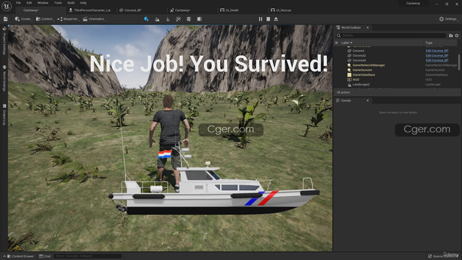Click World Outliner search magnifier icon
Screen dimensions: 462x260
coord(339,35)
